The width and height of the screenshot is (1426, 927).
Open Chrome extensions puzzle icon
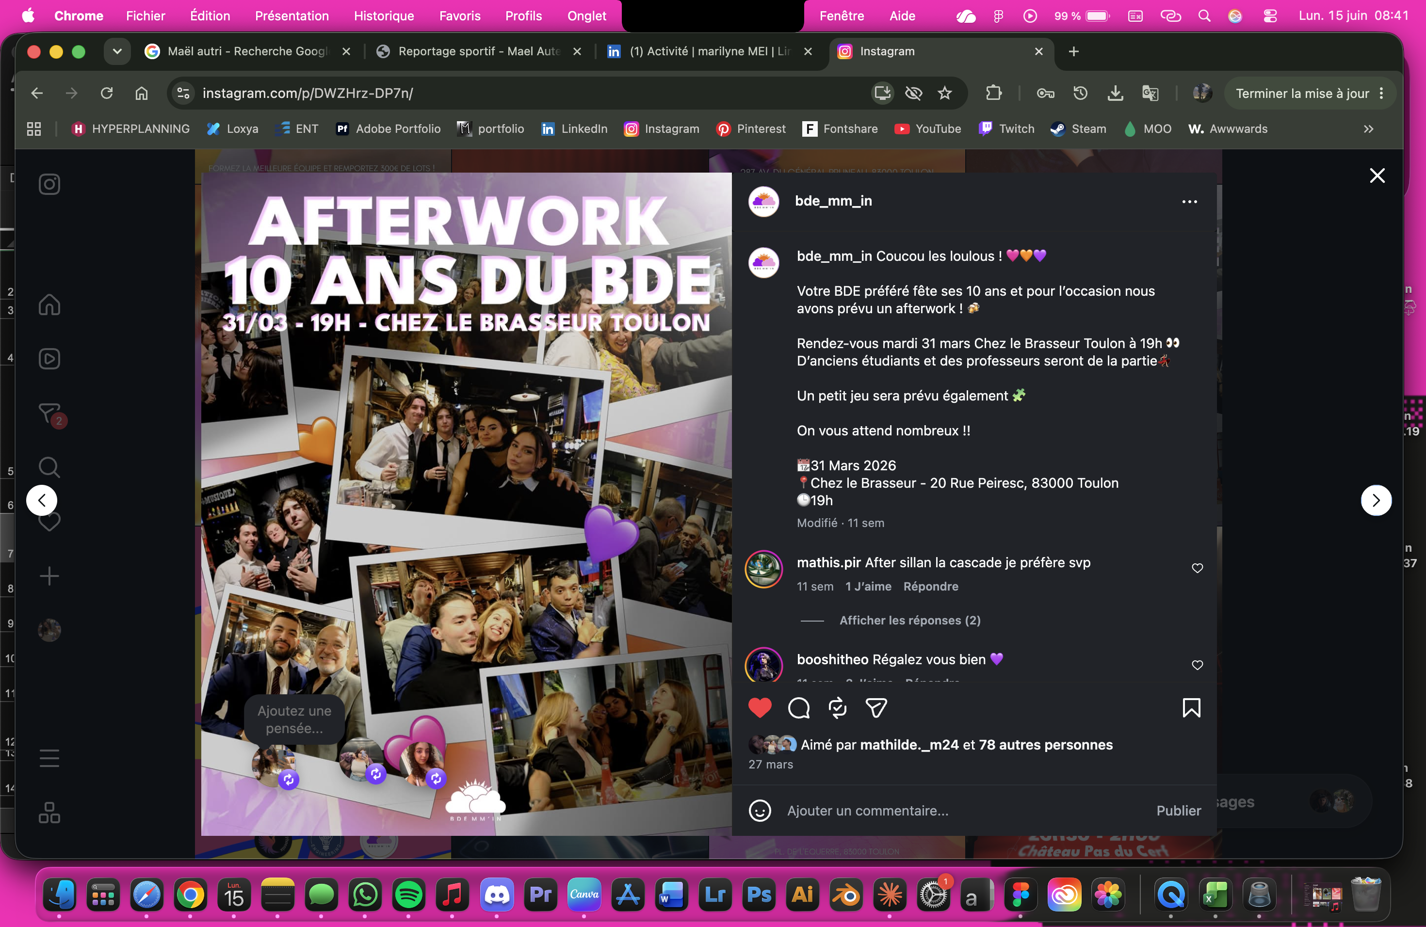click(993, 93)
